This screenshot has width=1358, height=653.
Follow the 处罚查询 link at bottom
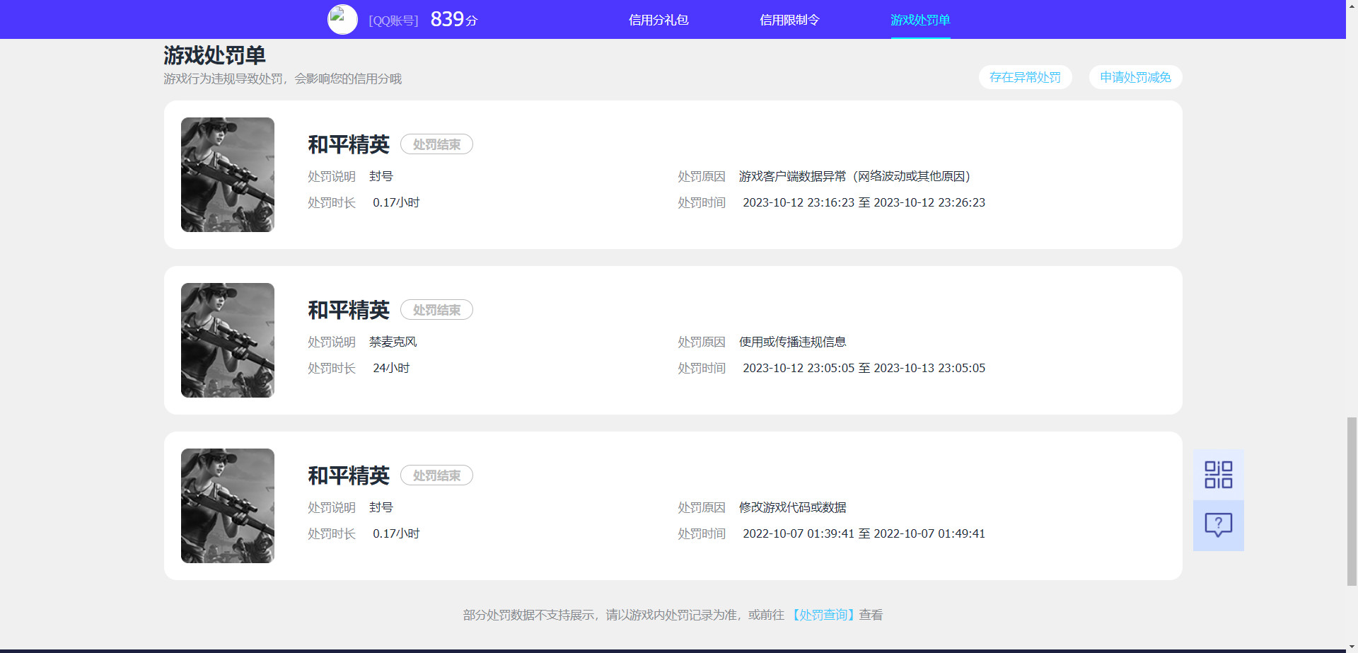(x=823, y=615)
